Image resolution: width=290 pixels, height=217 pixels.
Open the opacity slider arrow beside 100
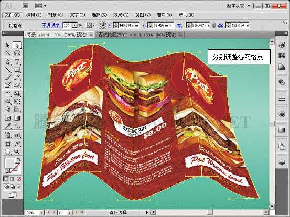(74, 25)
